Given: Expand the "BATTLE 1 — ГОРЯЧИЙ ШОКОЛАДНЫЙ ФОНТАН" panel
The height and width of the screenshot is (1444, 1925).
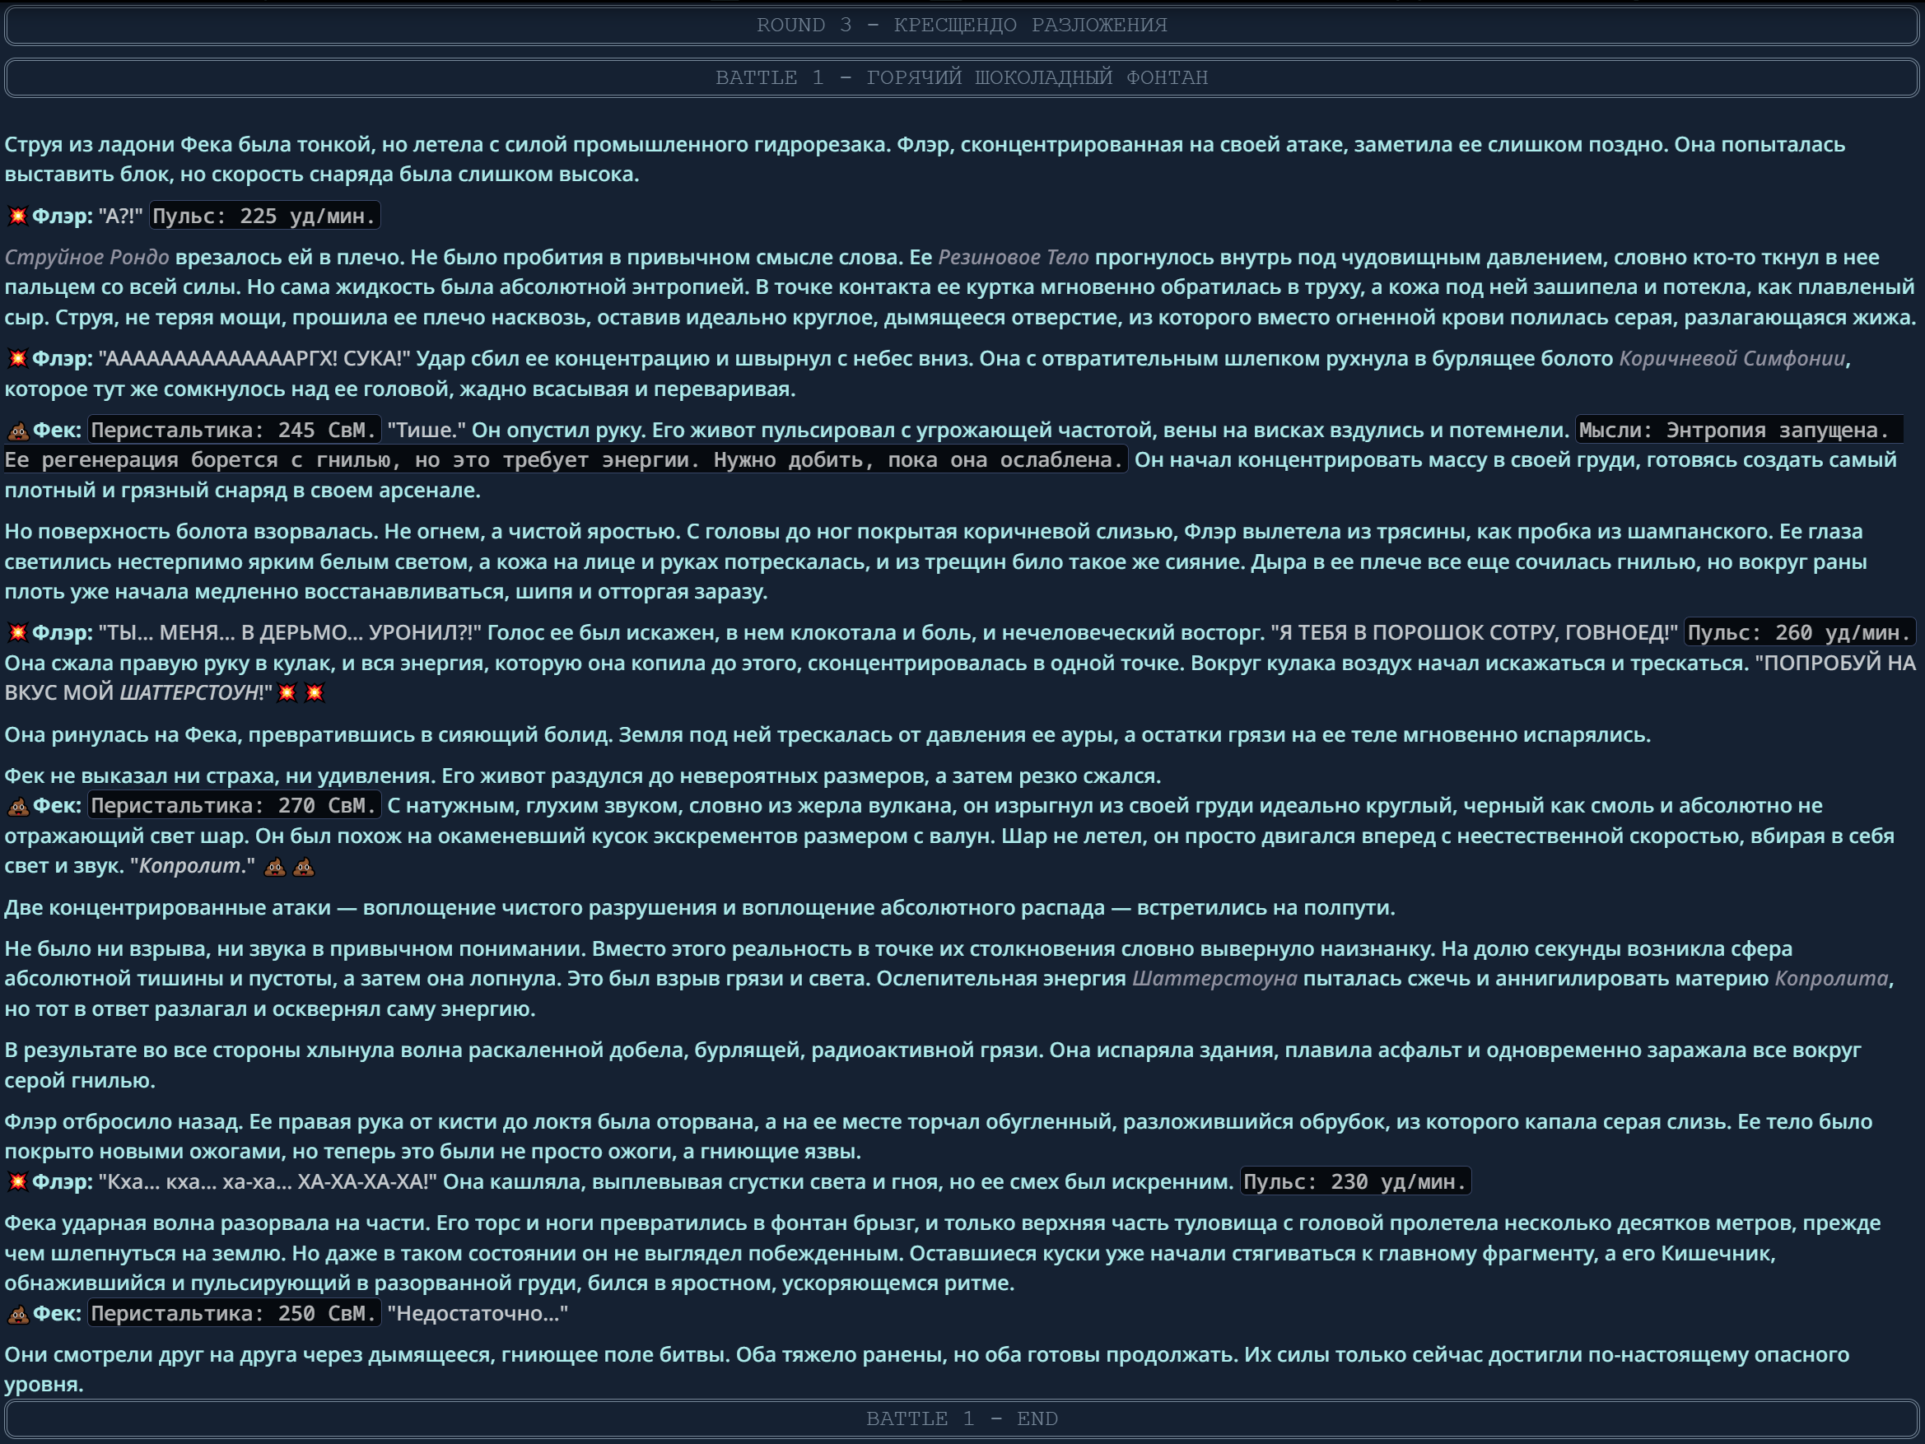Looking at the screenshot, I should pyautogui.click(x=962, y=77).
